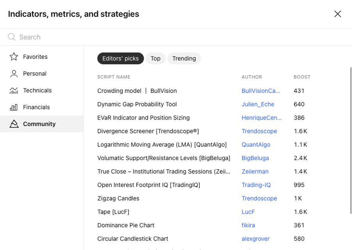The width and height of the screenshot is (352, 250).
Task: Click the Personal user icon
Action: pos(14,73)
